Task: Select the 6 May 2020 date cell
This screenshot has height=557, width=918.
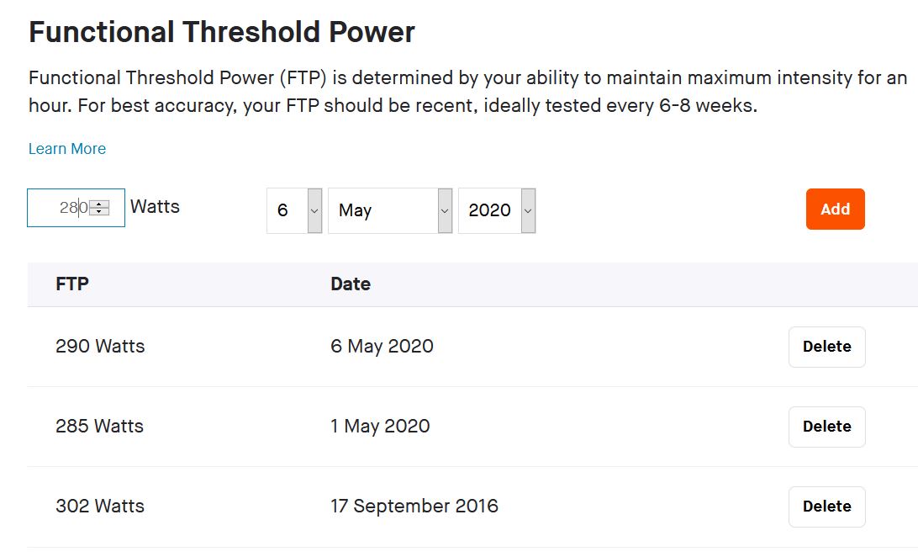Action: coord(382,347)
